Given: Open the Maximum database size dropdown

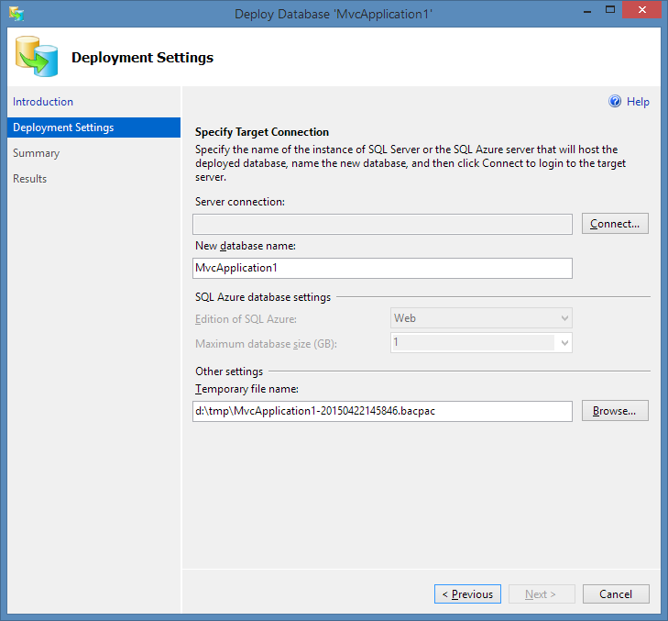Looking at the screenshot, I should click(x=564, y=343).
